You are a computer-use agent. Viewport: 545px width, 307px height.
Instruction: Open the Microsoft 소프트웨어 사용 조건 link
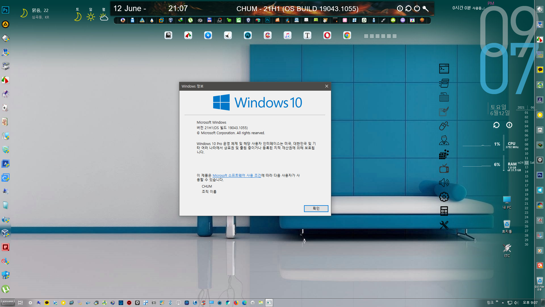point(237,176)
